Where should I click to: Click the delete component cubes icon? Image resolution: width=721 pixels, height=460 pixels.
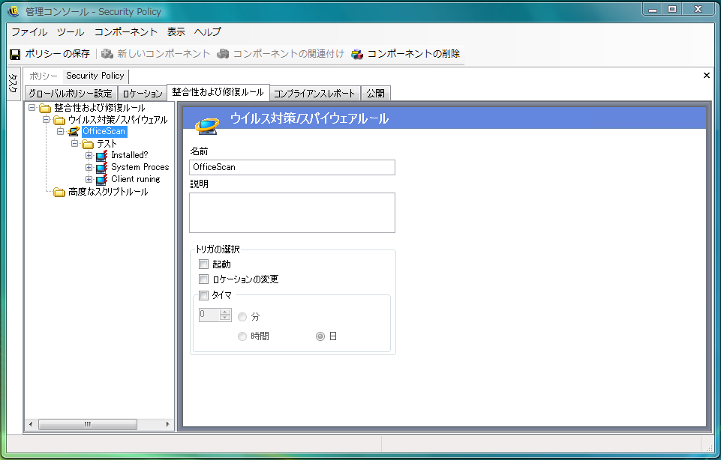coord(357,54)
